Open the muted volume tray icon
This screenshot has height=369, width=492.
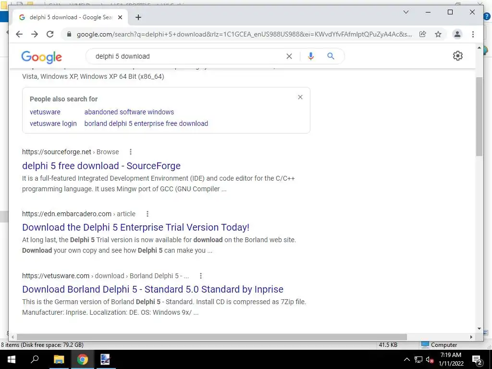pos(430,359)
